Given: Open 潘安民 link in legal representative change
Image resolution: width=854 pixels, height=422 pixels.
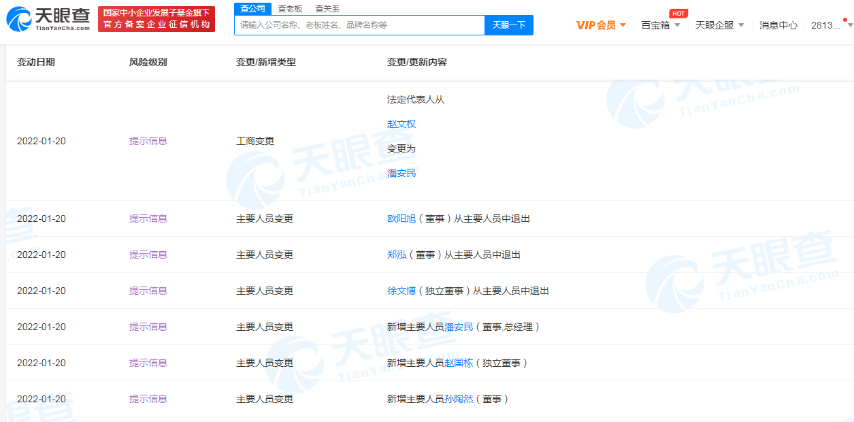Looking at the screenshot, I should (401, 173).
